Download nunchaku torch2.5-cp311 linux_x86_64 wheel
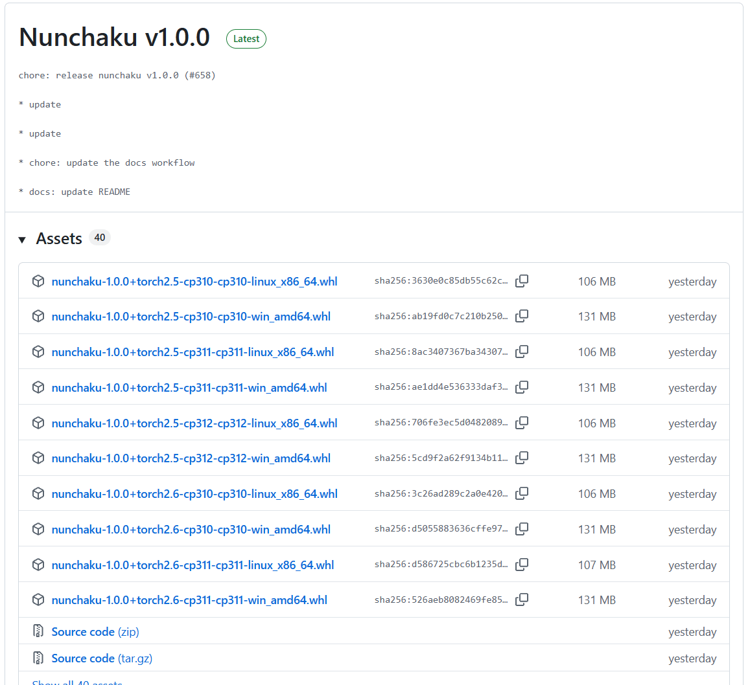The width and height of the screenshot is (750, 685). [x=193, y=352]
